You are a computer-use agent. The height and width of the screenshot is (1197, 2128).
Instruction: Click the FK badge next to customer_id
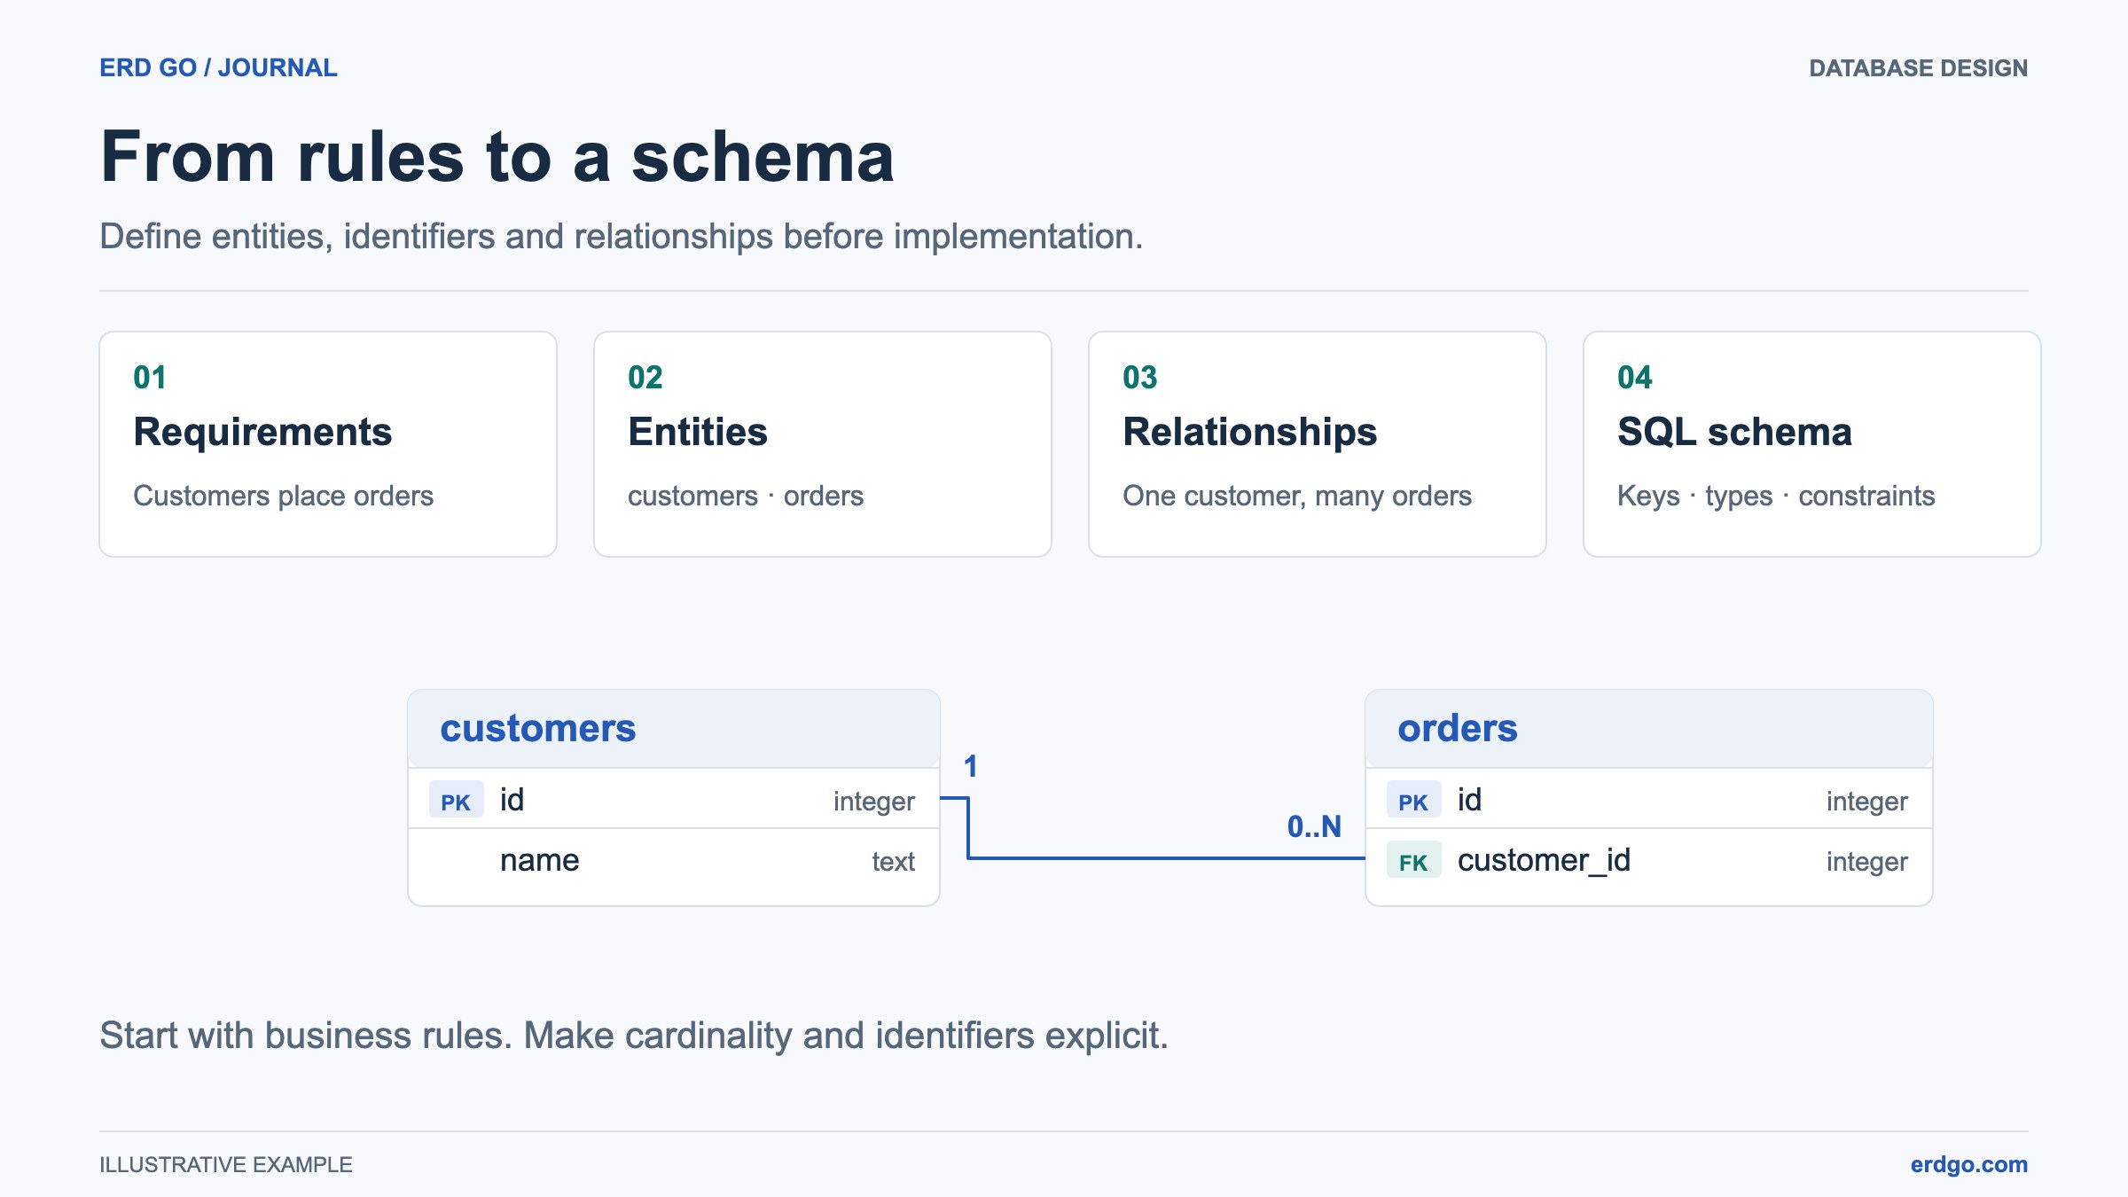click(x=1413, y=861)
